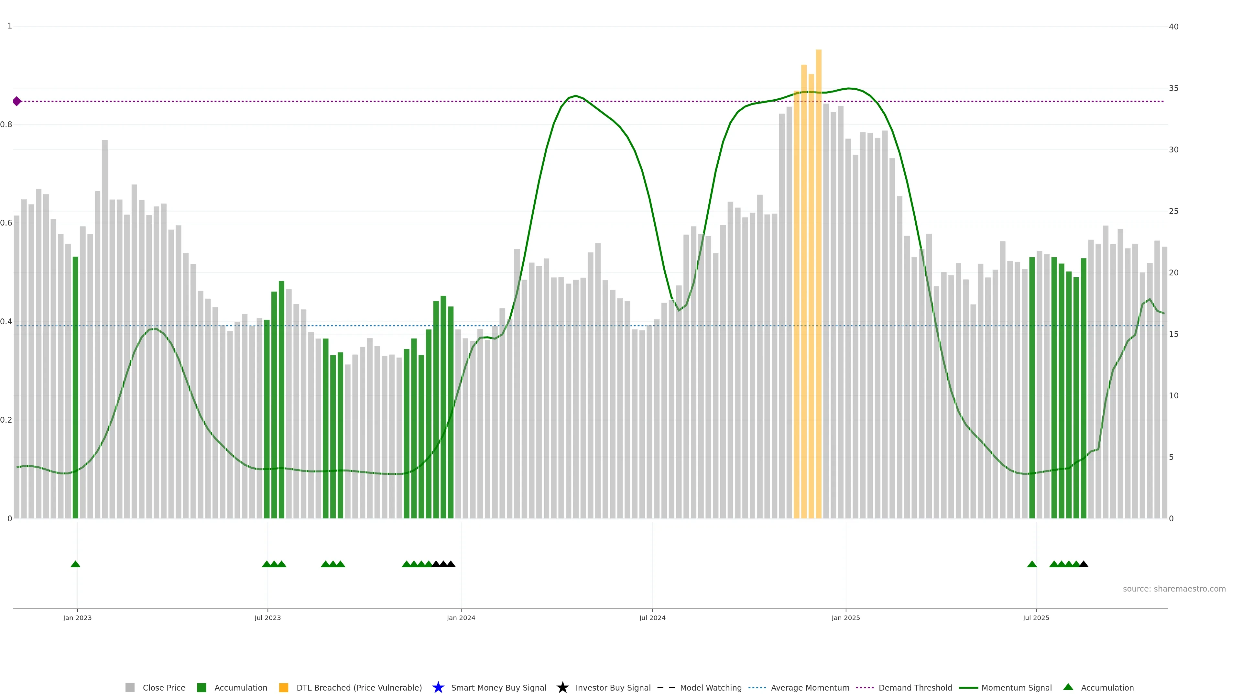This screenshot has width=1242, height=699.
Task: Click the Jul 2025 axis label
Action: click(x=1036, y=617)
